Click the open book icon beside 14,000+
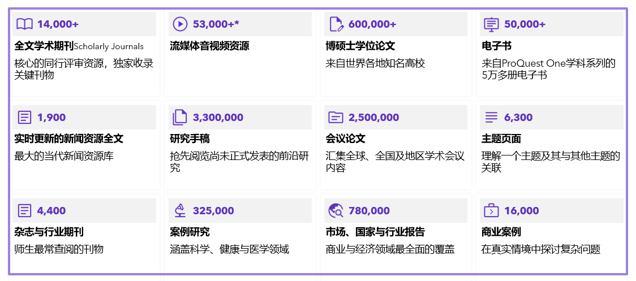 pos(24,24)
